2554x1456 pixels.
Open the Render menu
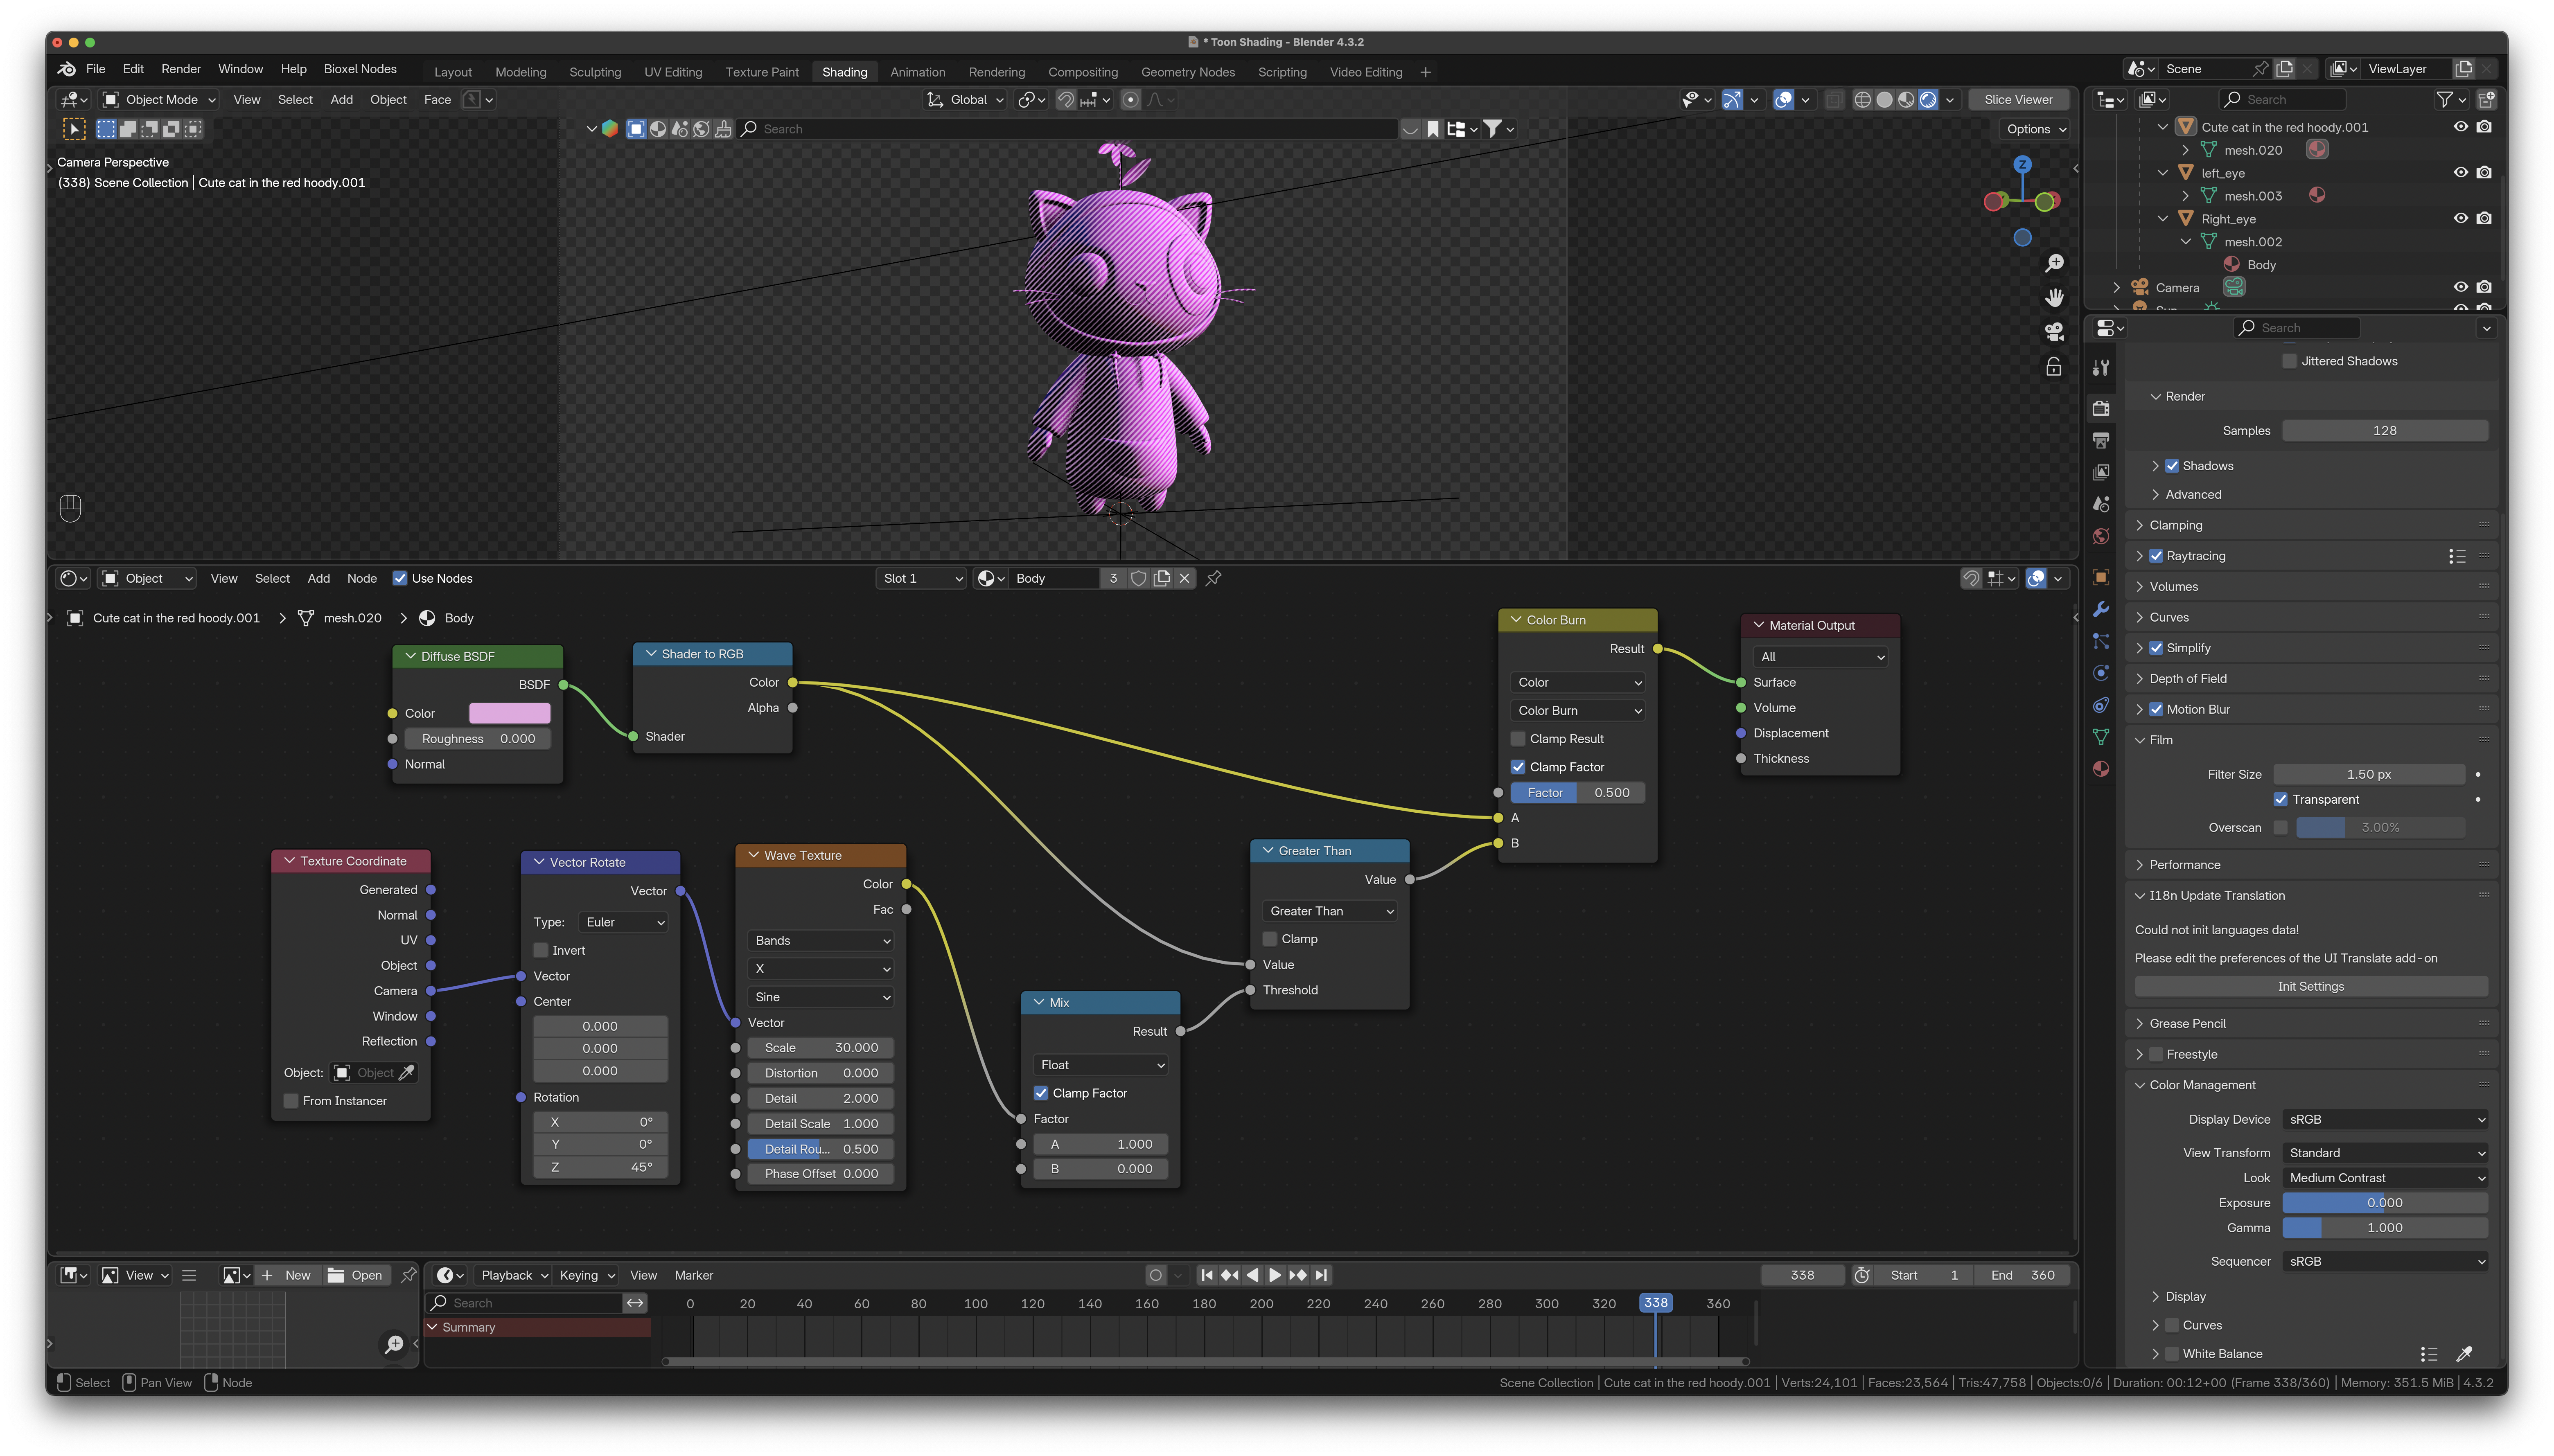tap(181, 69)
